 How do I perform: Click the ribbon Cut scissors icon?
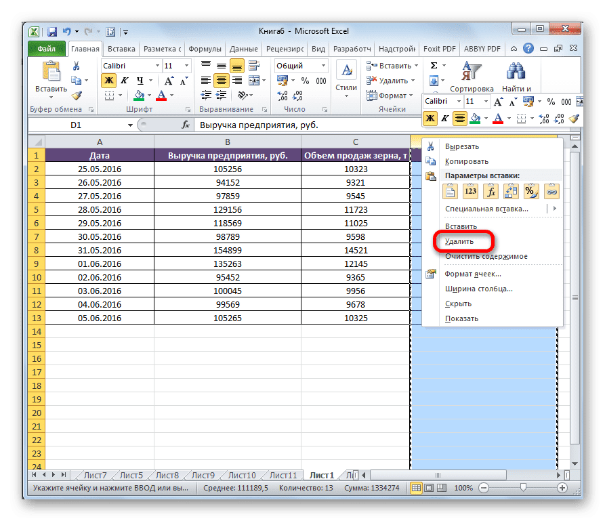[x=77, y=66]
